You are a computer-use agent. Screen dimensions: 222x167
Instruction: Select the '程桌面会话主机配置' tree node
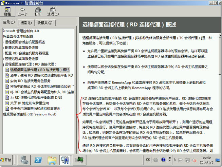(x=18, y=36)
